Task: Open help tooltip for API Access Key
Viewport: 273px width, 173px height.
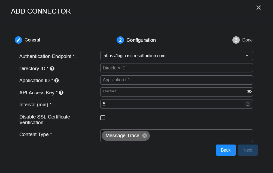Action: 61,93
